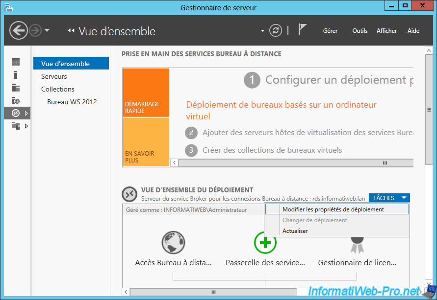Open the TÂCHES dropdown
Screen dimensions: 437x300
click(389, 198)
